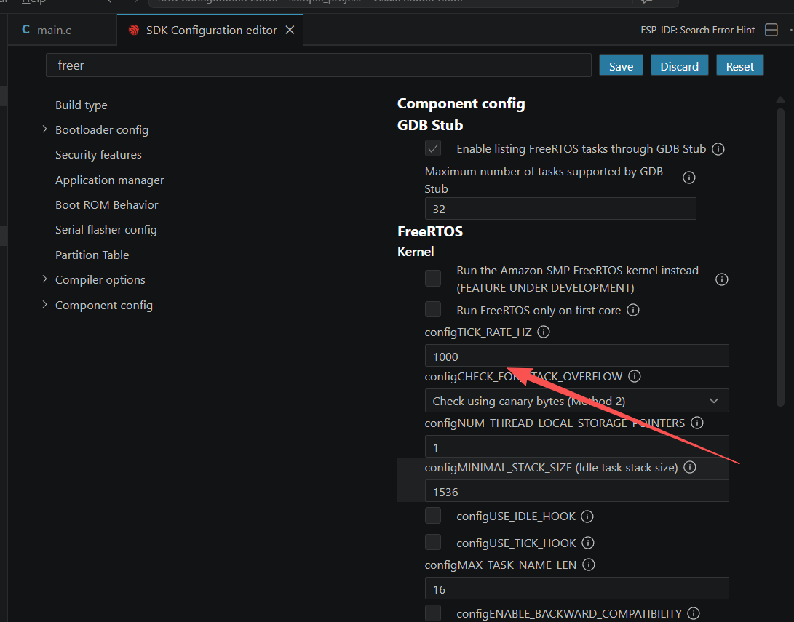Click the editor layout toggle icon
The image size is (794, 622).
click(771, 30)
